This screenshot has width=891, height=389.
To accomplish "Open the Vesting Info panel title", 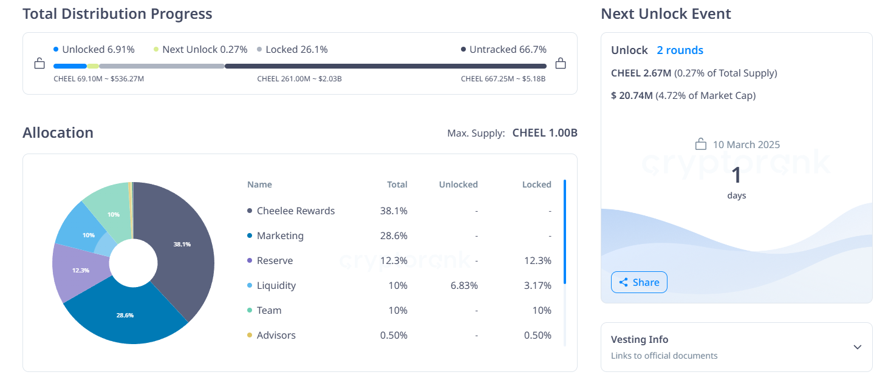I will coord(639,340).
